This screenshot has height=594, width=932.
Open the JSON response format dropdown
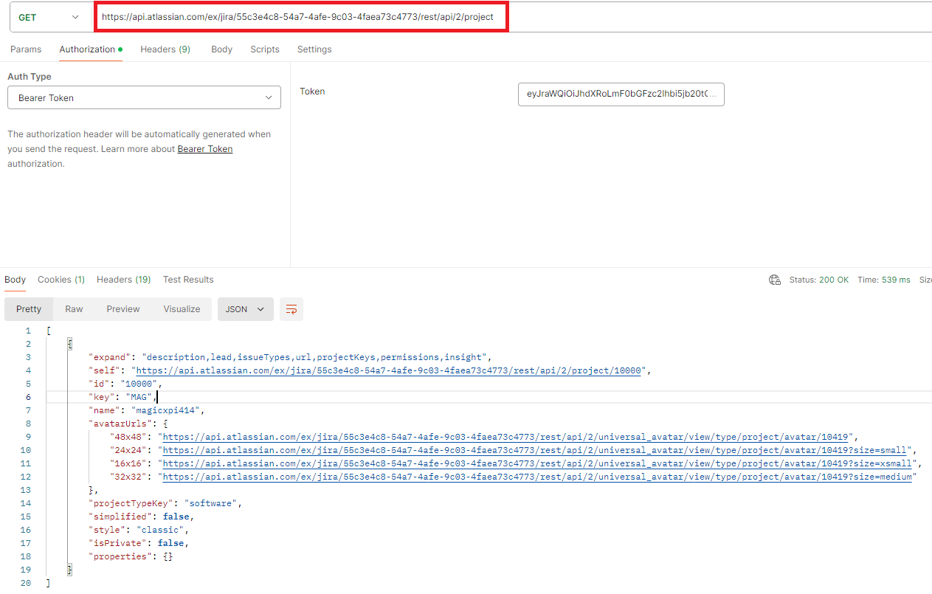click(245, 309)
